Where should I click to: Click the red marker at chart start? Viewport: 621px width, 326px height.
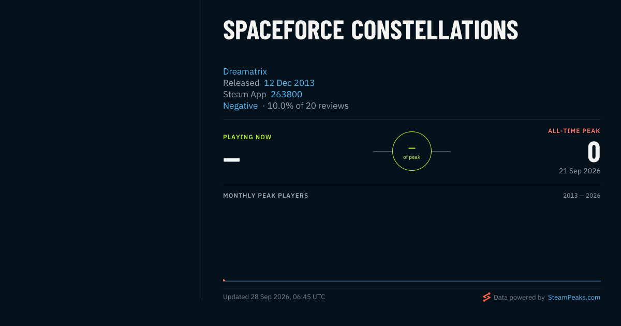[x=224, y=280]
